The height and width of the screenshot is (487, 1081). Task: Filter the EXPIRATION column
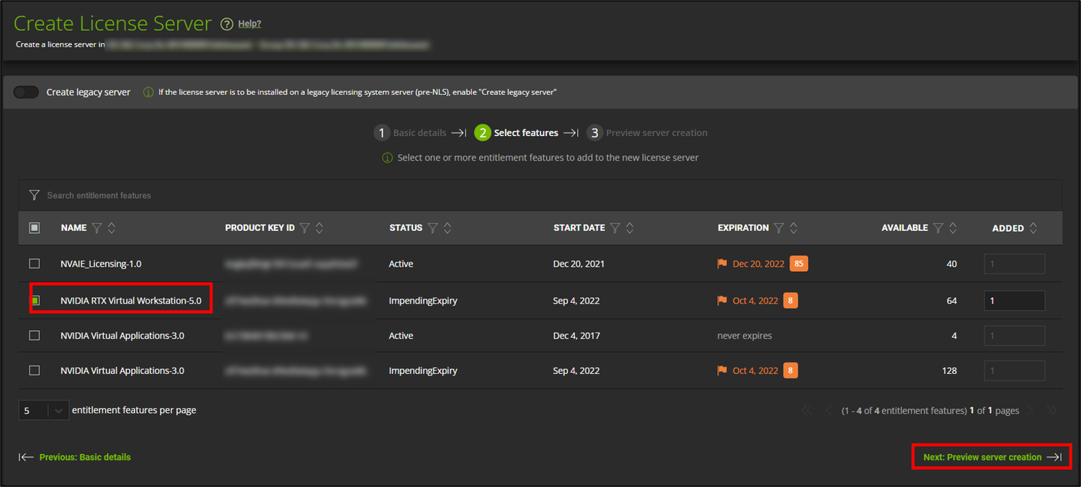pyautogui.click(x=778, y=227)
